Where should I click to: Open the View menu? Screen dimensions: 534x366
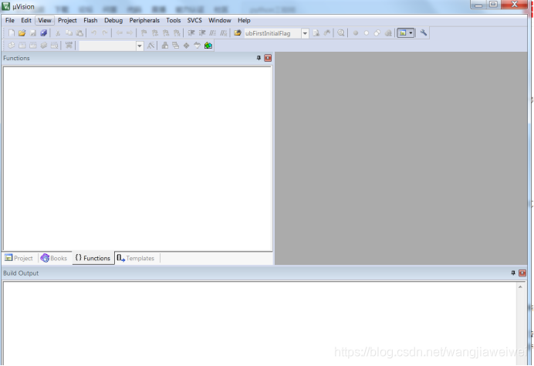coord(45,20)
